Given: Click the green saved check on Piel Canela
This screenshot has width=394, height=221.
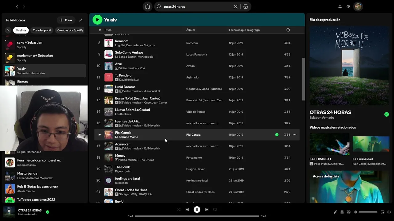Looking at the screenshot, I should pos(277,135).
